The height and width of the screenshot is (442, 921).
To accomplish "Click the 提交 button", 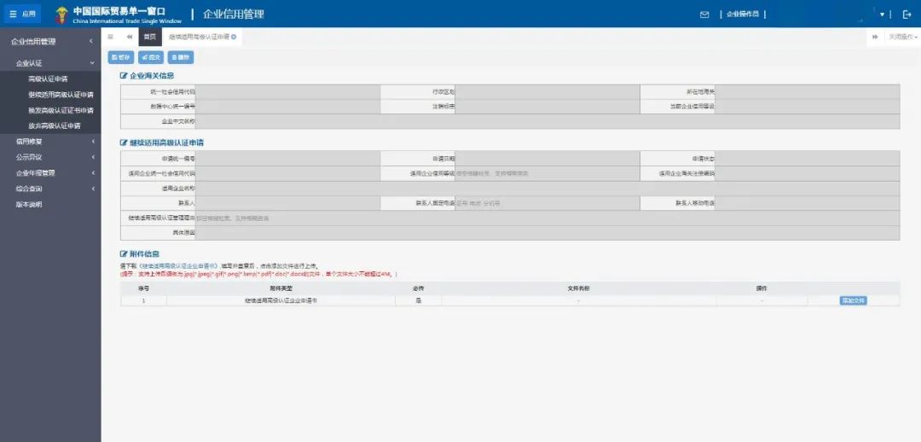I will [x=151, y=57].
